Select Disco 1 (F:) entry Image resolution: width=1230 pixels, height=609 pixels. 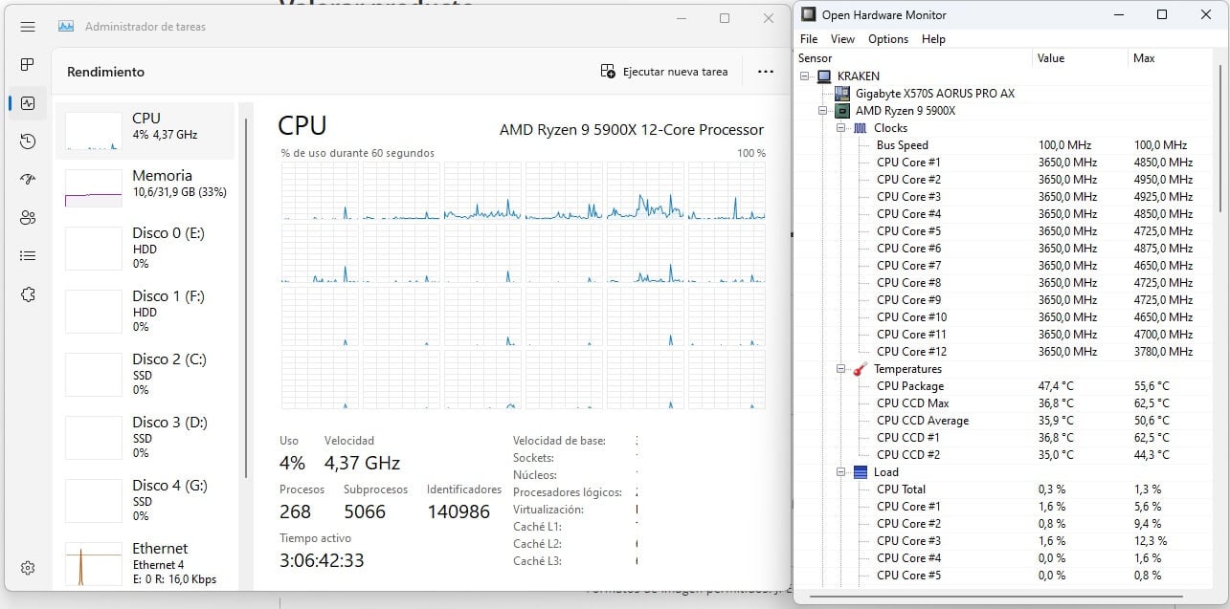pyautogui.click(x=145, y=312)
